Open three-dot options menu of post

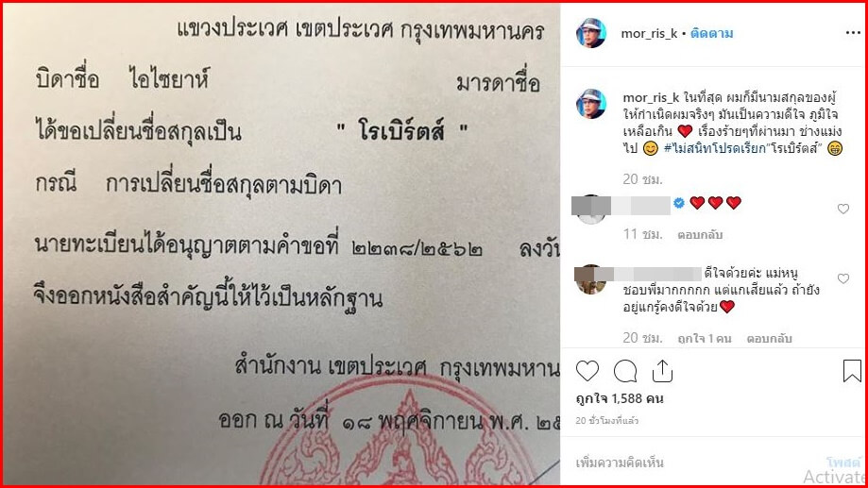853,33
